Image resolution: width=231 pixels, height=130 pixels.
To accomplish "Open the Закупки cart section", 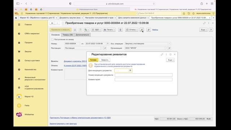I will [x=28, y=52].
